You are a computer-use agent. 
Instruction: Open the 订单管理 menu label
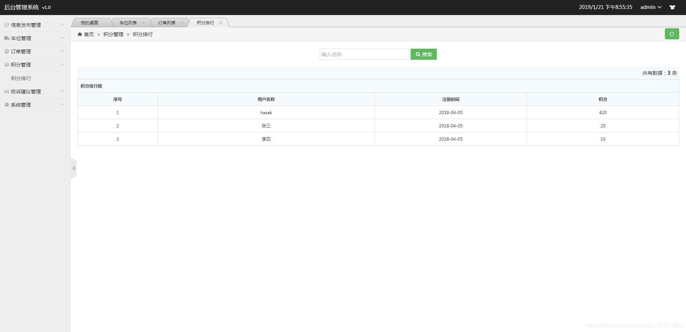pos(21,51)
